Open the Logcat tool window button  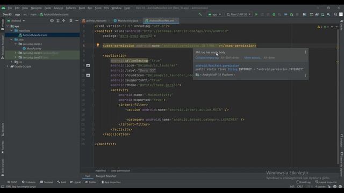(75, 182)
